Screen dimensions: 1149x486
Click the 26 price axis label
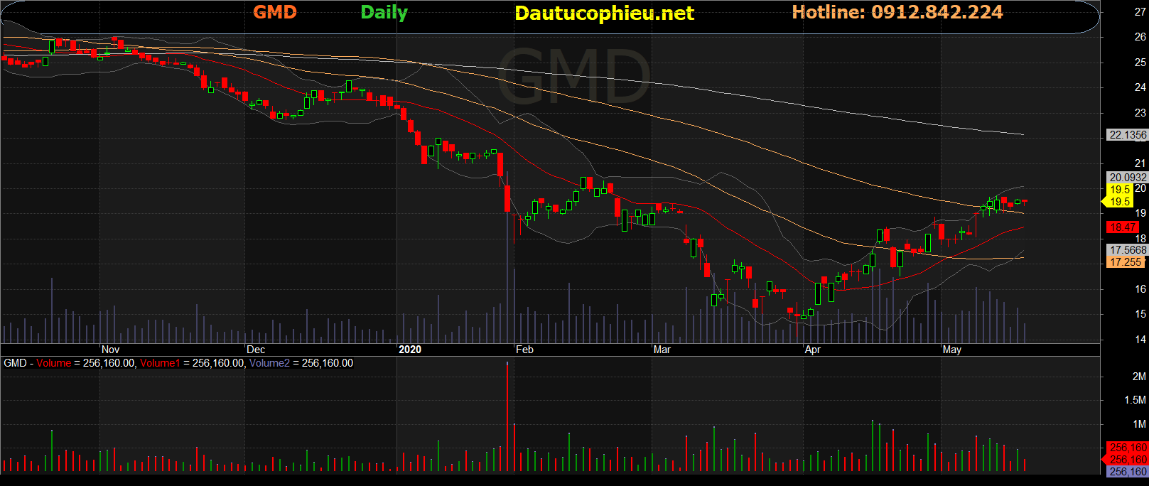point(1140,37)
